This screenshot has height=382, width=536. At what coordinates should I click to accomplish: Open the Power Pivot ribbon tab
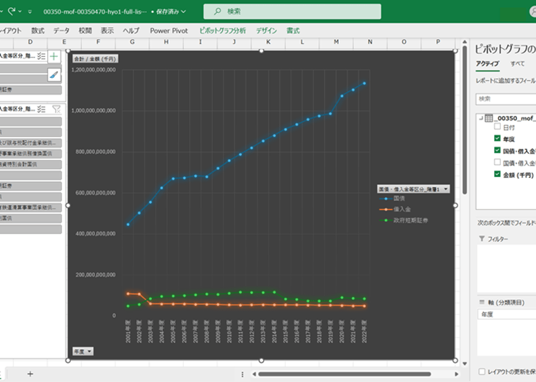click(x=169, y=31)
